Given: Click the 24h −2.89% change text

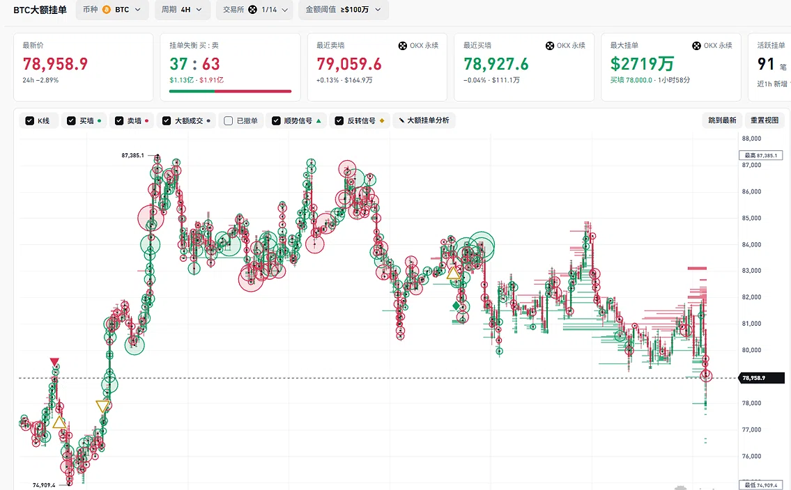Looking at the screenshot, I should point(40,80).
